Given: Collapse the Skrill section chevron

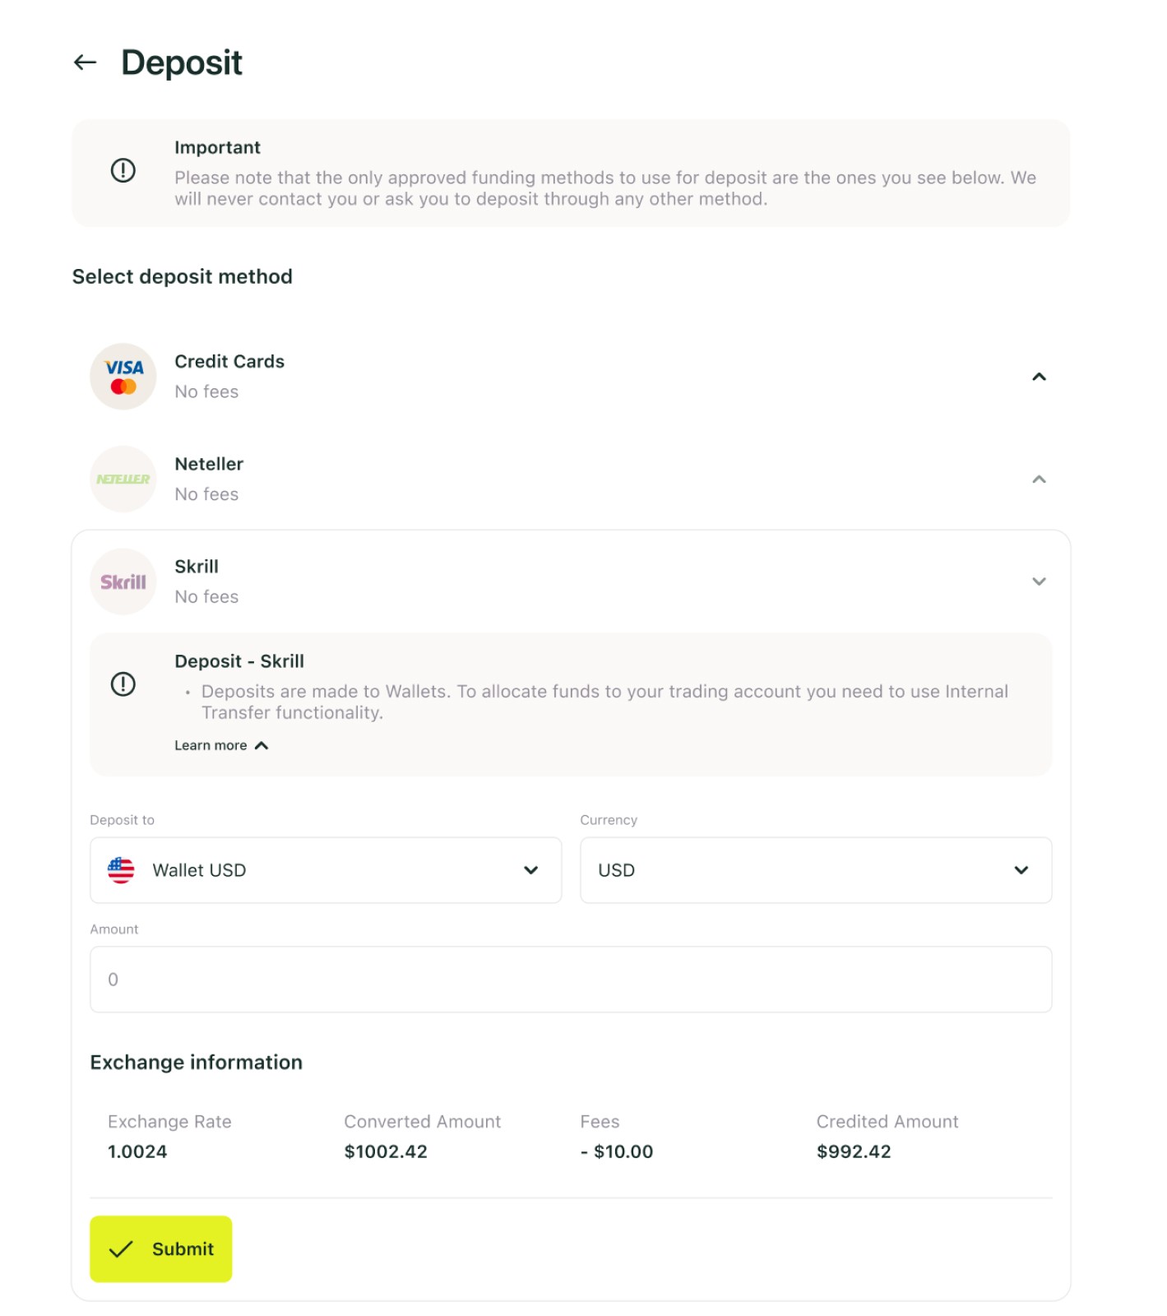Looking at the screenshot, I should pyautogui.click(x=1039, y=582).
